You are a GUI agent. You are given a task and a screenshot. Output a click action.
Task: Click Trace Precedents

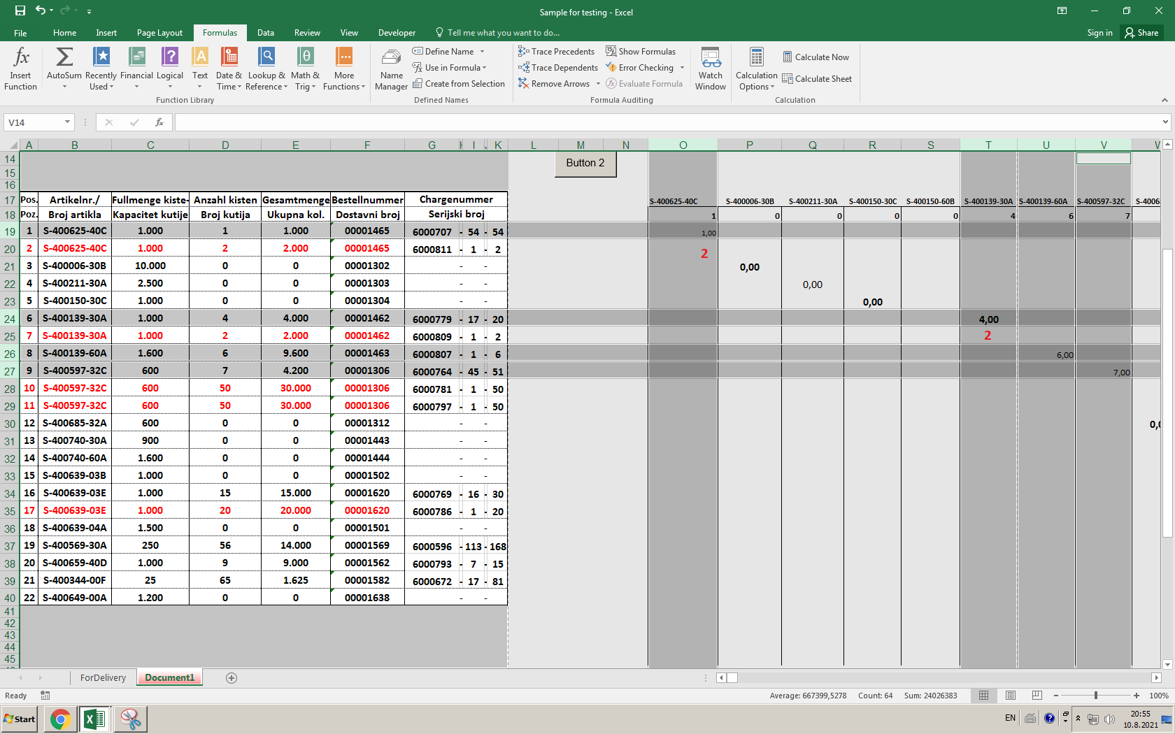pos(557,52)
